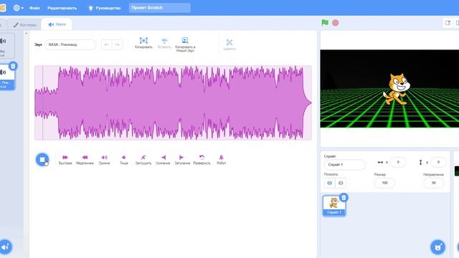Click the Копировать copy icon

(143, 43)
